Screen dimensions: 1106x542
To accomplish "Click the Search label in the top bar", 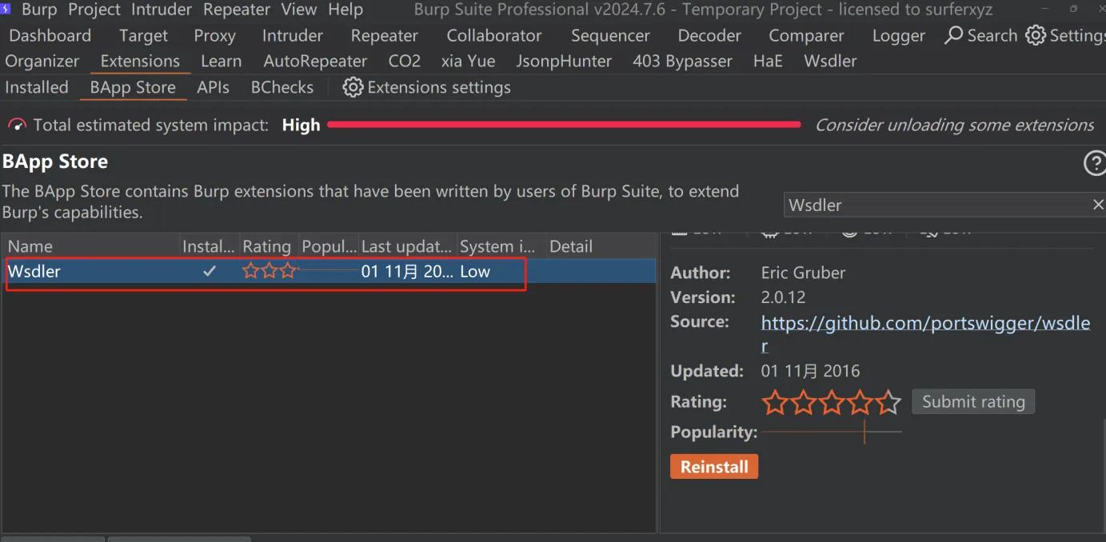I will coord(992,36).
